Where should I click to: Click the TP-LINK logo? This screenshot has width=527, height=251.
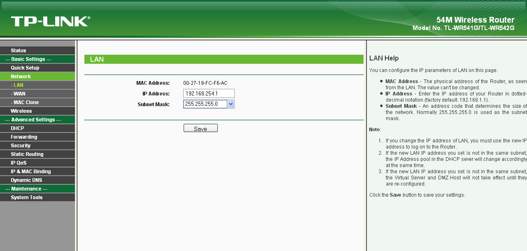(49, 20)
